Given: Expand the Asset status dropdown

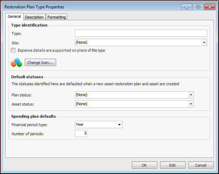Looking at the screenshot, I should pos(190,104).
